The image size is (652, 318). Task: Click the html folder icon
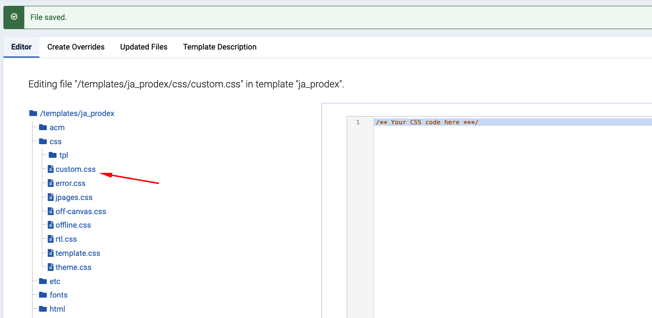coord(43,309)
